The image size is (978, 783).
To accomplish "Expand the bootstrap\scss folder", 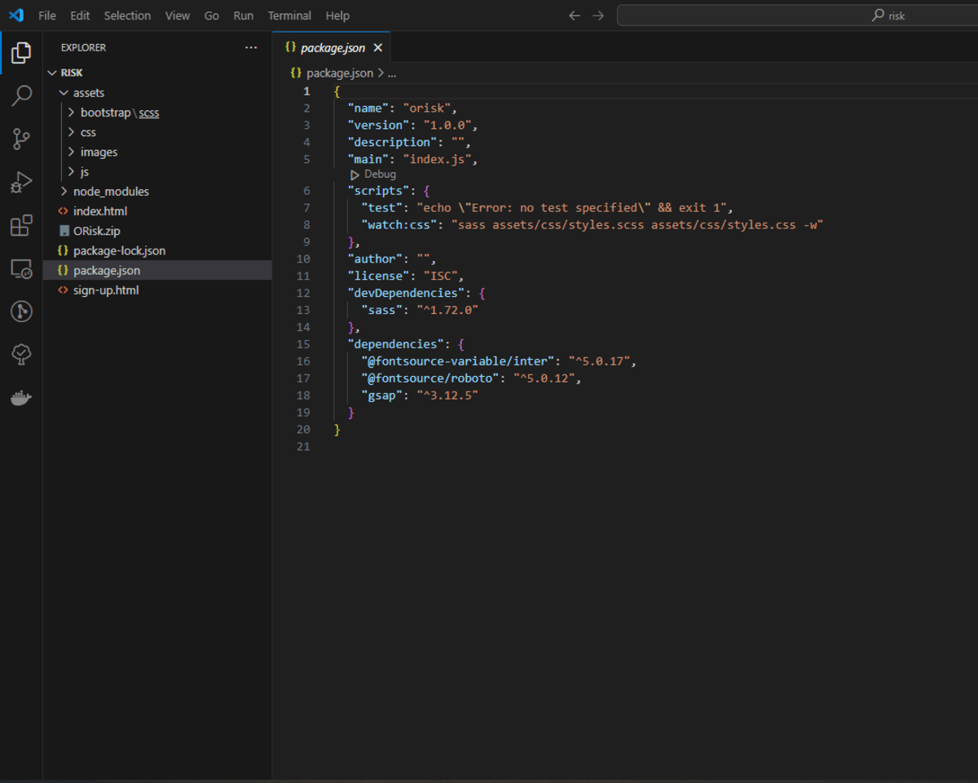I will coord(119,113).
